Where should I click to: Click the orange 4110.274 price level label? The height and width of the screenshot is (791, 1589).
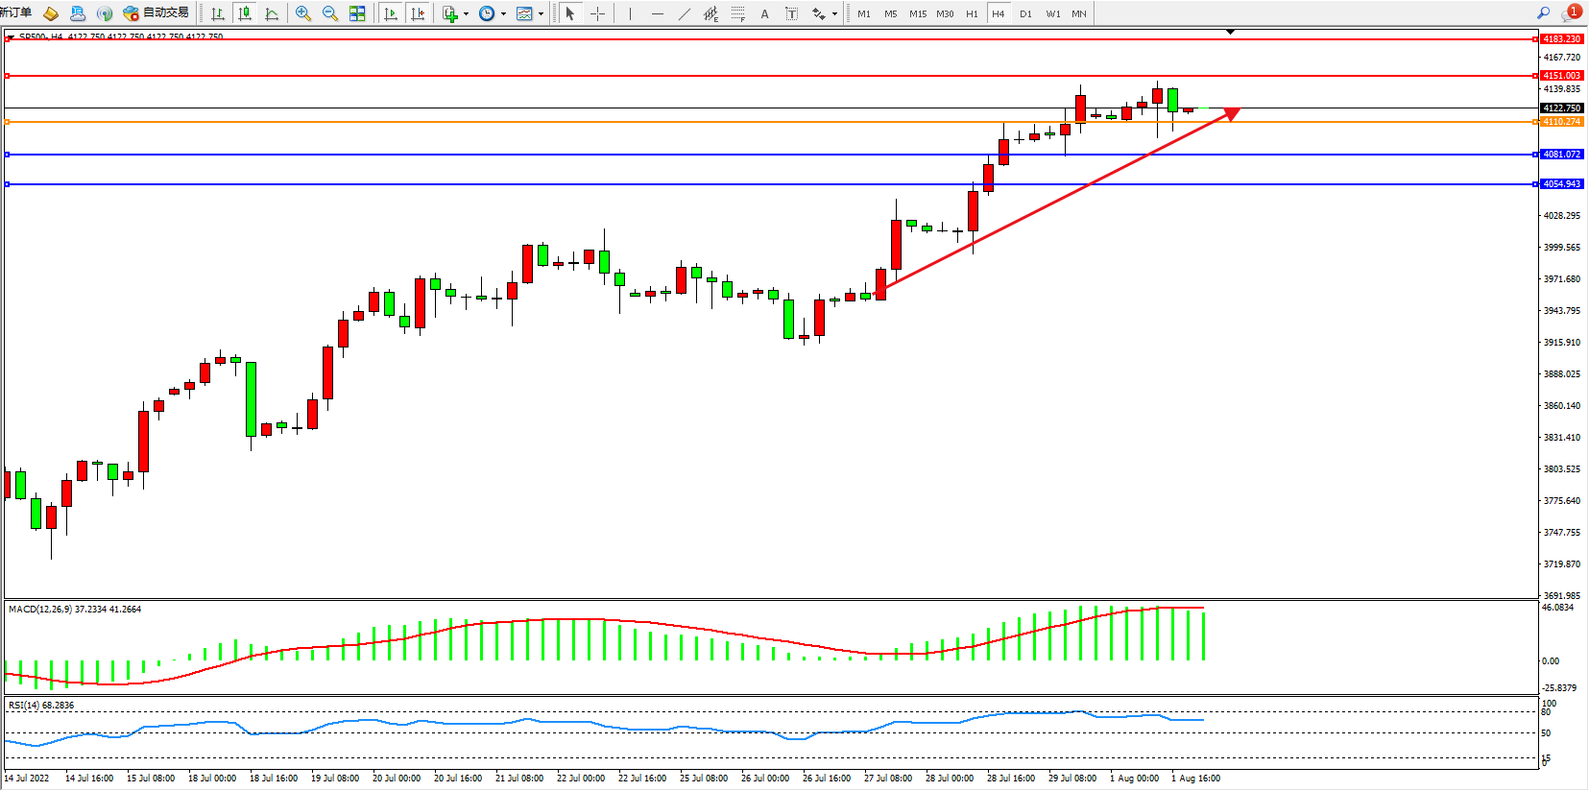coord(1561,122)
